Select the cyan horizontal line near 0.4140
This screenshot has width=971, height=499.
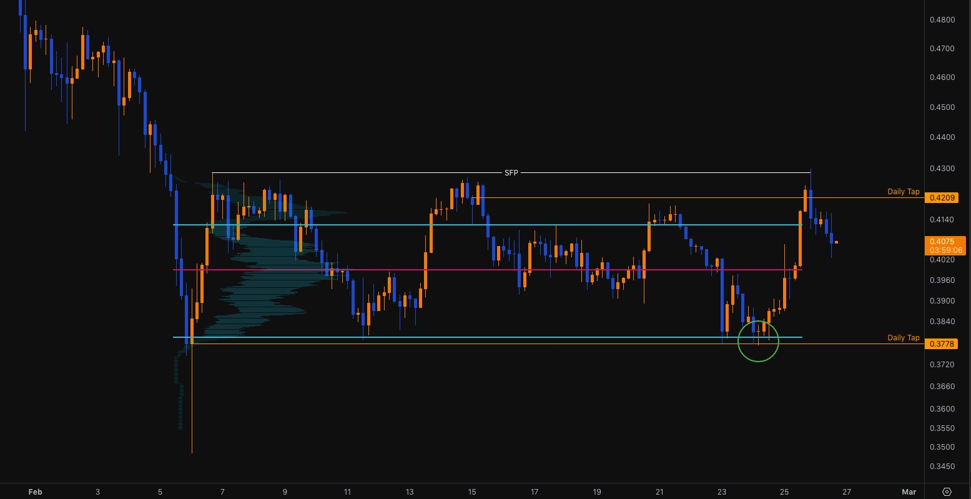[488, 225]
